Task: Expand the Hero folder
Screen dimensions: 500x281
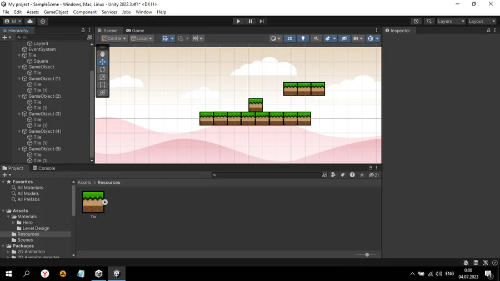Action: (x=13, y=222)
